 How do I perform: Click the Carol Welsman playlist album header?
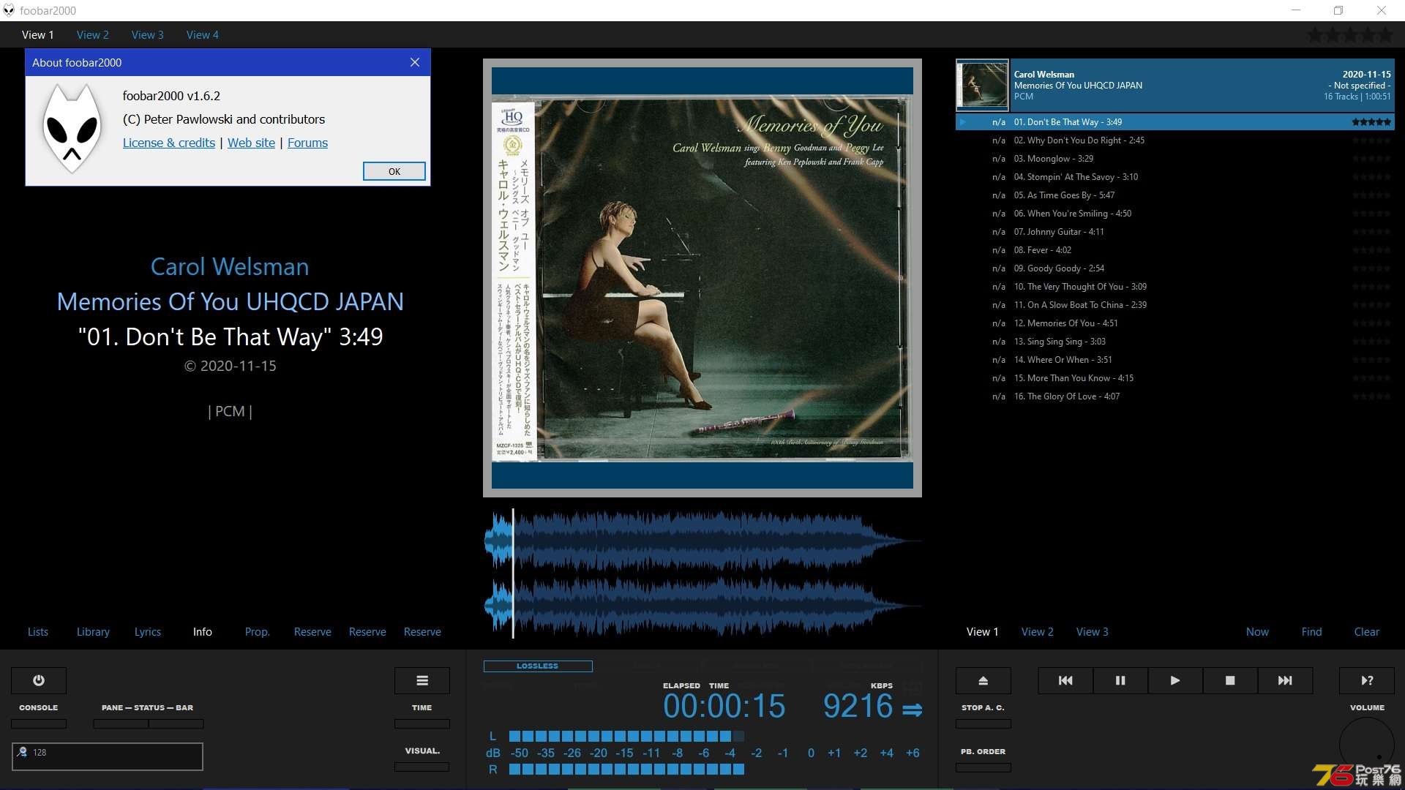(x=1175, y=85)
